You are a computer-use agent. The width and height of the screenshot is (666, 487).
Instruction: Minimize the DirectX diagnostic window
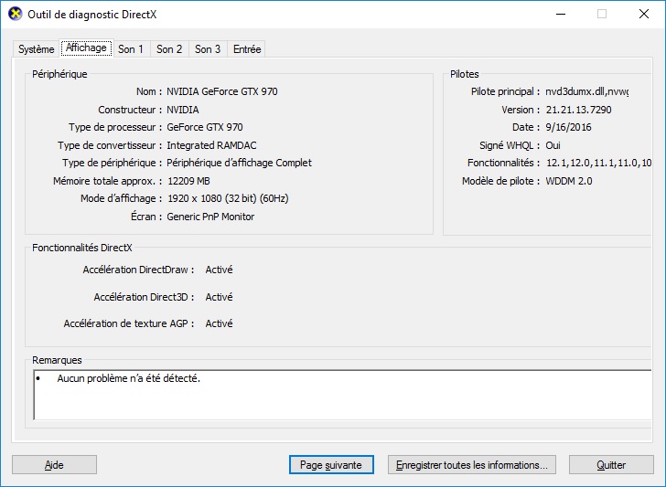tap(560, 14)
